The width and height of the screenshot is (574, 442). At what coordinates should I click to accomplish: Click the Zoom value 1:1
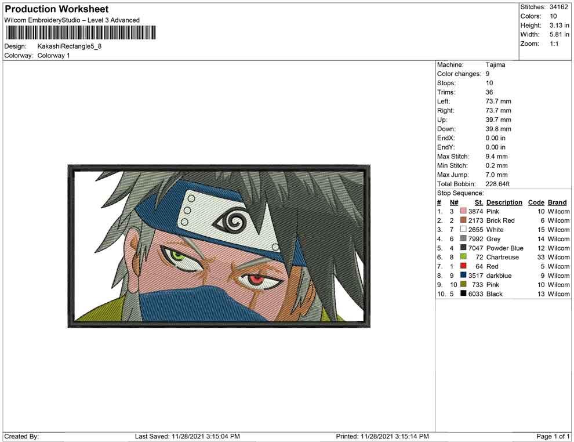[x=554, y=44]
